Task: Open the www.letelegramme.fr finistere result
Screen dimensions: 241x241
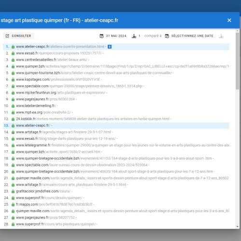Action: point(122,145)
